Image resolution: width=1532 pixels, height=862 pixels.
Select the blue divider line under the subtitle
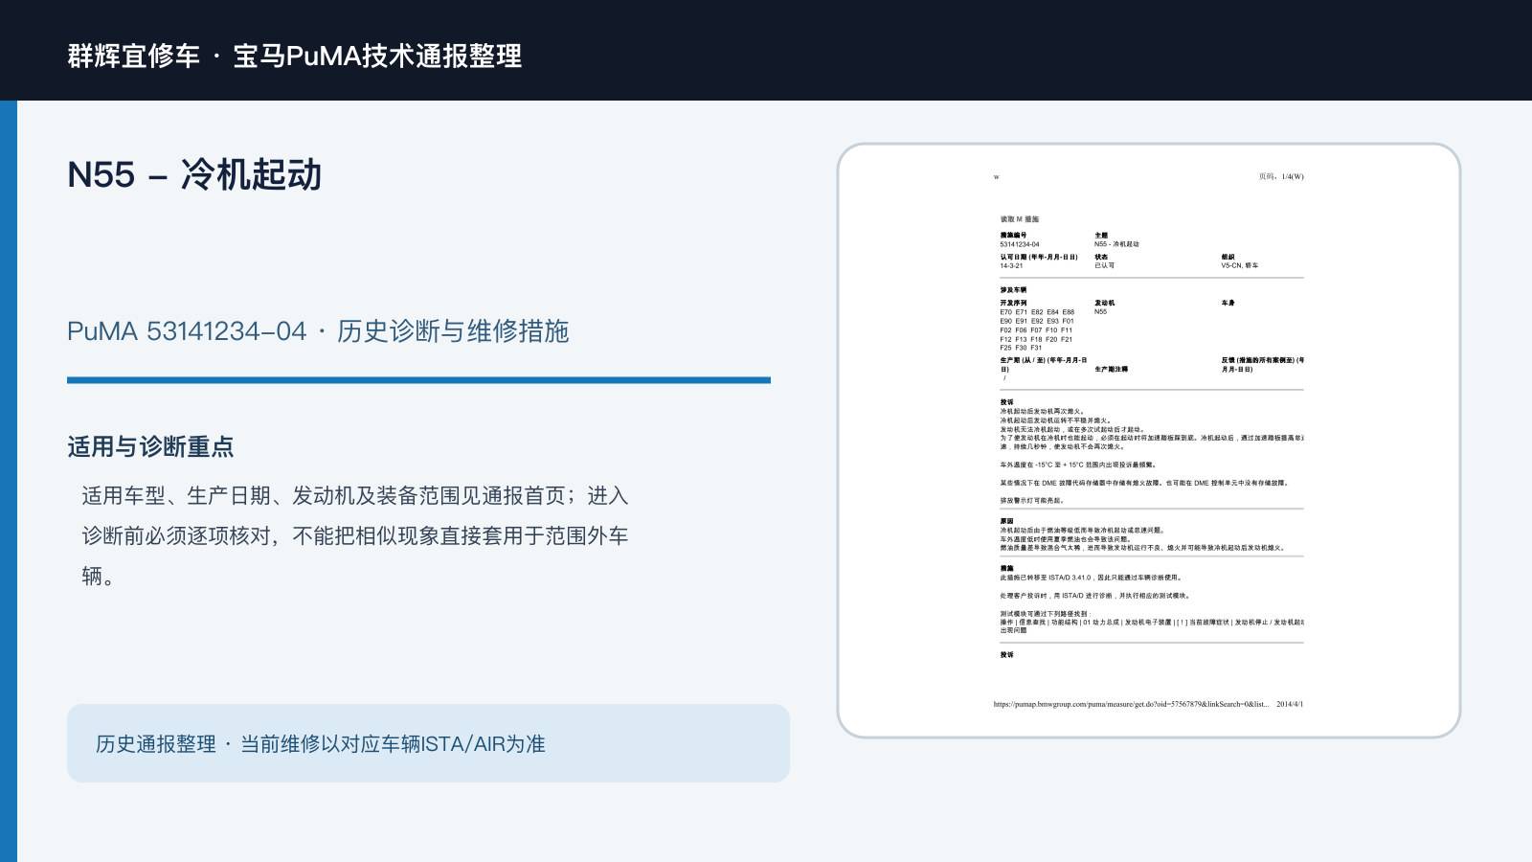pyautogui.click(x=418, y=380)
